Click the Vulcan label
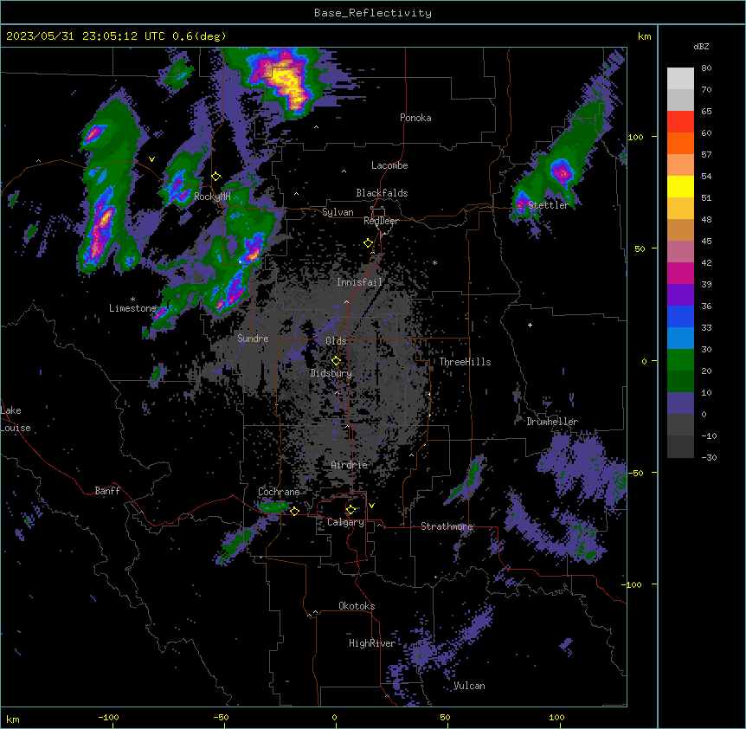Viewport: 746px width, 729px height. (x=469, y=686)
